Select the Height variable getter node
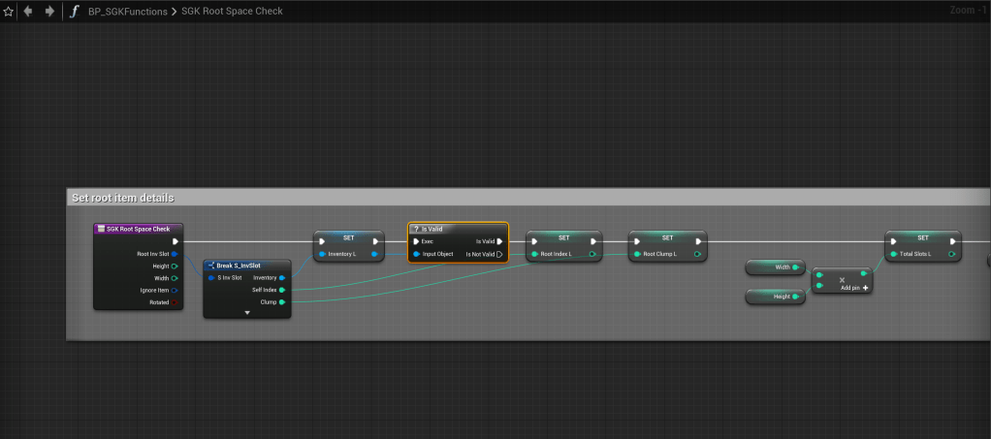 tap(775, 297)
